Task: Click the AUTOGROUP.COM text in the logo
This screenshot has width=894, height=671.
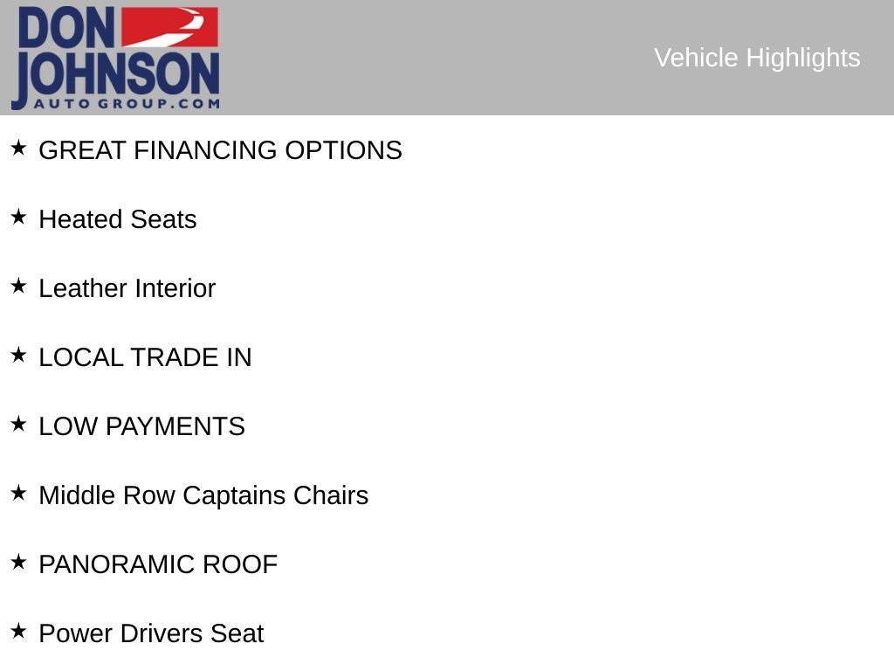Action: (127, 103)
